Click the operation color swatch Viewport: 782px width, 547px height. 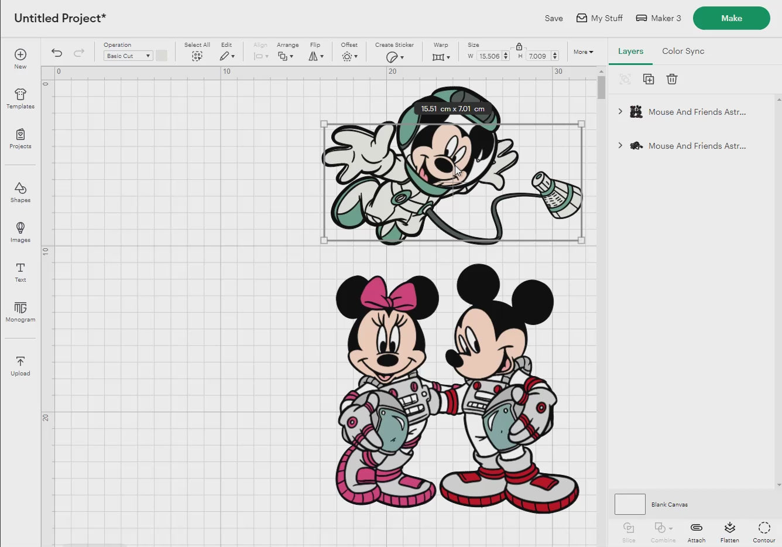coord(162,56)
